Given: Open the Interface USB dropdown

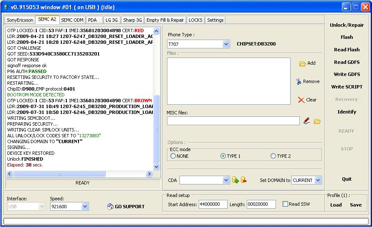Looking at the screenshot, I should click(x=42, y=207).
